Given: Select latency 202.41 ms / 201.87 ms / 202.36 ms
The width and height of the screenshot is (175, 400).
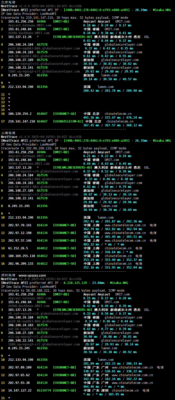Looking at the screenshot, I should click(113, 221).
